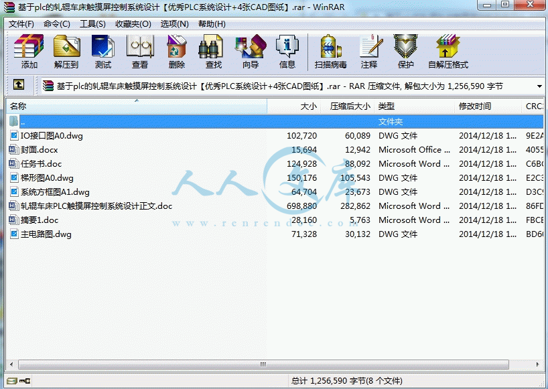Viewport: 548px width, 389px height.
Task: Click the Delete (删除) toolbar icon
Action: [x=177, y=51]
